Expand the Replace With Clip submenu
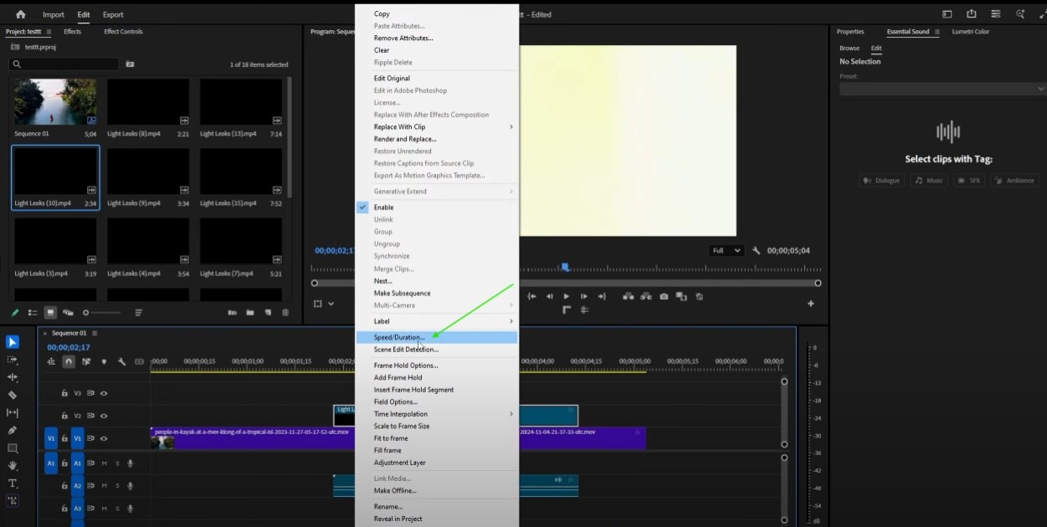The height and width of the screenshot is (527, 1047). 435,127
